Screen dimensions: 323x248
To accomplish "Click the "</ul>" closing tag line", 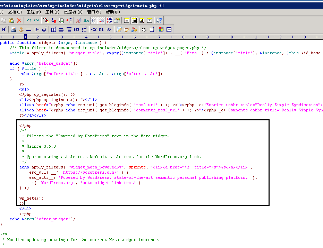I will click(25, 209).
